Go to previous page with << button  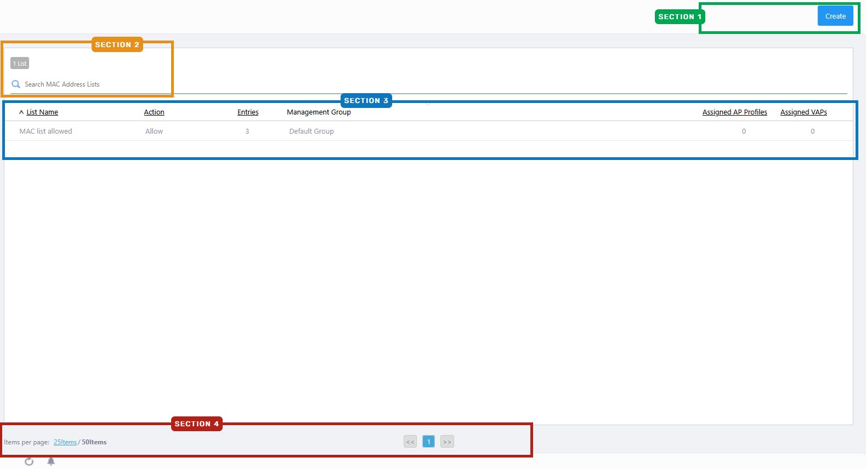click(x=410, y=442)
